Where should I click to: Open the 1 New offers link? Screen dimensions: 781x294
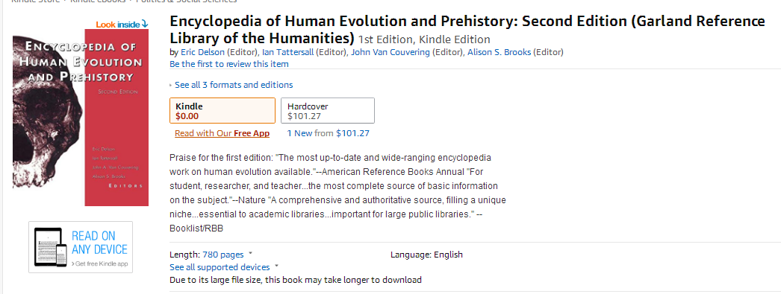(299, 133)
